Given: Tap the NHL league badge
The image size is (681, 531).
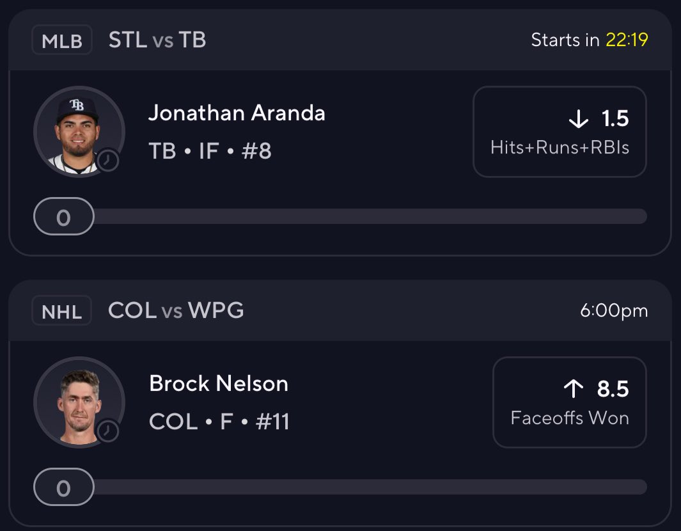Looking at the screenshot, I should 62,312.
